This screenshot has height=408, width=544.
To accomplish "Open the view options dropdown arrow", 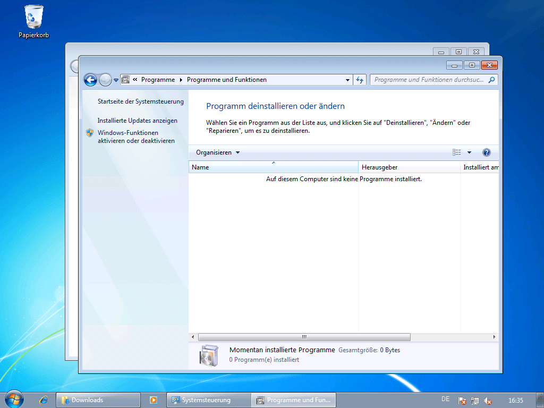I will [469, 152].
